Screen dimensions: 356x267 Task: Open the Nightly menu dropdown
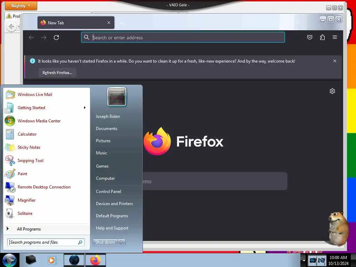pyautogui.click(x=21, y=6)
